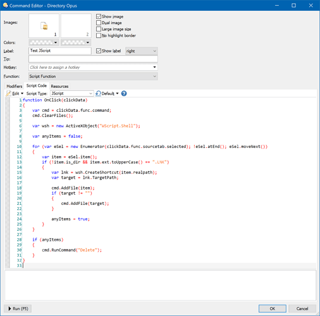Viewport: 320px width, 316px height.
Task: Expand the Function type dropdown
Action: click(93, 76)
